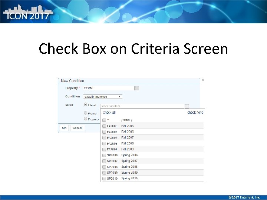Image resolution: width=267 pixels, height=200 pixels.
Task: Check the FA2006 Fall 2006 box
Action: coord(104,132)
